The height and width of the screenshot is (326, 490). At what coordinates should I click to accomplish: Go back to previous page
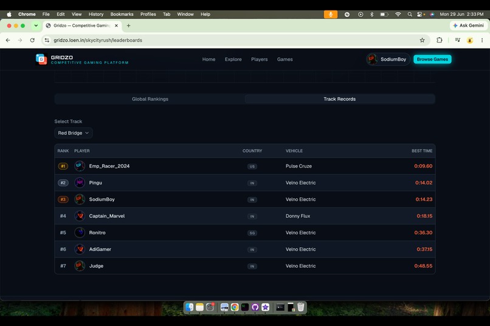click(8, 40)
